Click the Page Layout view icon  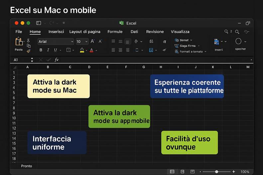[x=183, y=171]
